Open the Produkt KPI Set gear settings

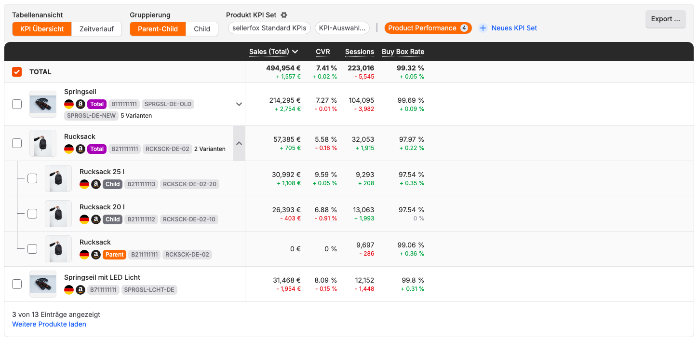click(x=284, y=15)
